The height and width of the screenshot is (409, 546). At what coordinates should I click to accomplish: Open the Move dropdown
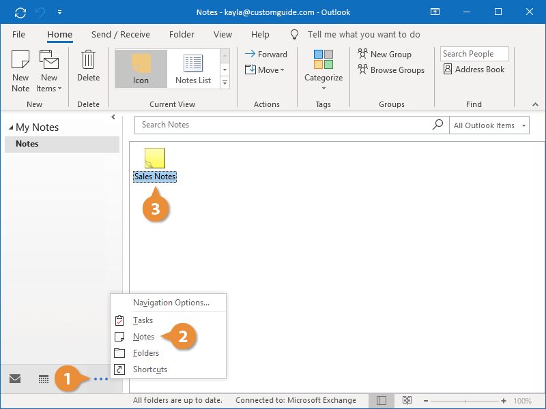click(x=265, y=70)
